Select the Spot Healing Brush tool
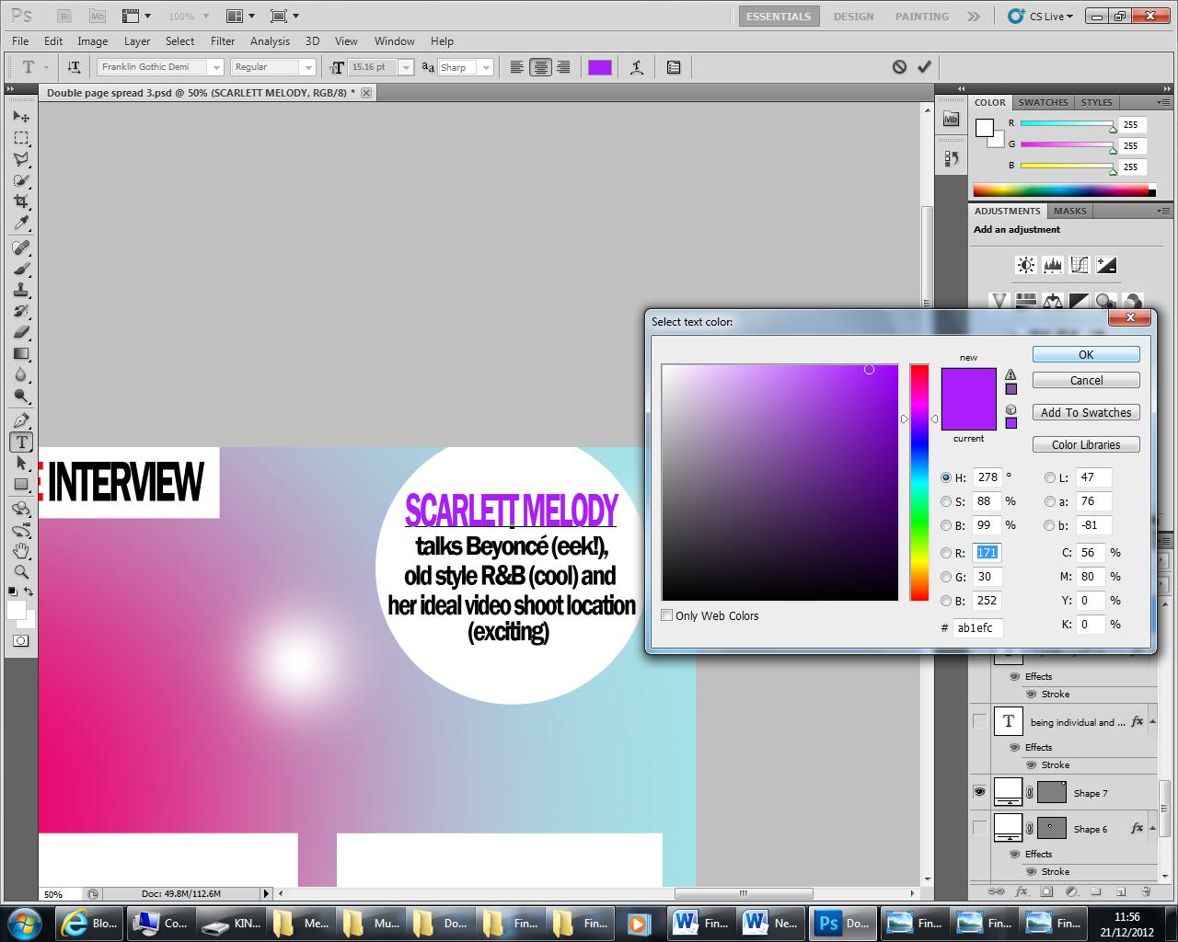1178x942 pixels. click(20, 247)
